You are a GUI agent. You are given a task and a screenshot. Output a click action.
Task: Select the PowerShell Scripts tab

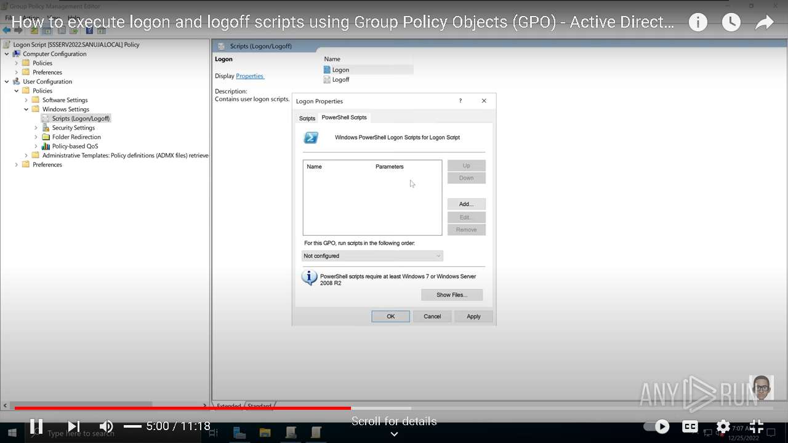pyautogui.click(x=344, y=118)
